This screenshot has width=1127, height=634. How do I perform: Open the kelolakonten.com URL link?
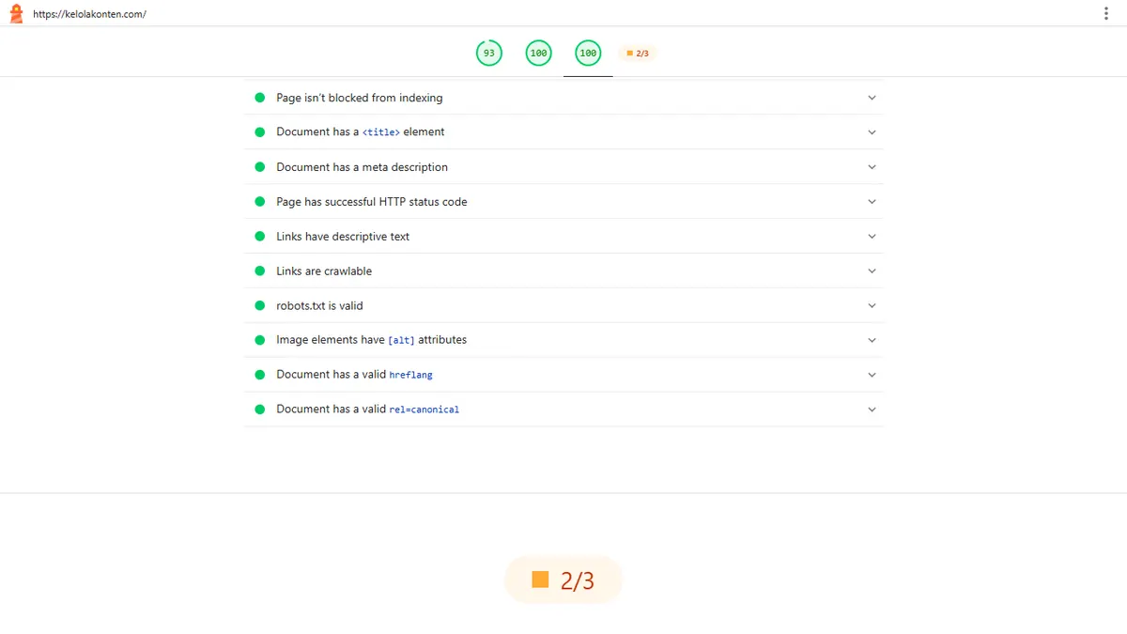(89, 15)
